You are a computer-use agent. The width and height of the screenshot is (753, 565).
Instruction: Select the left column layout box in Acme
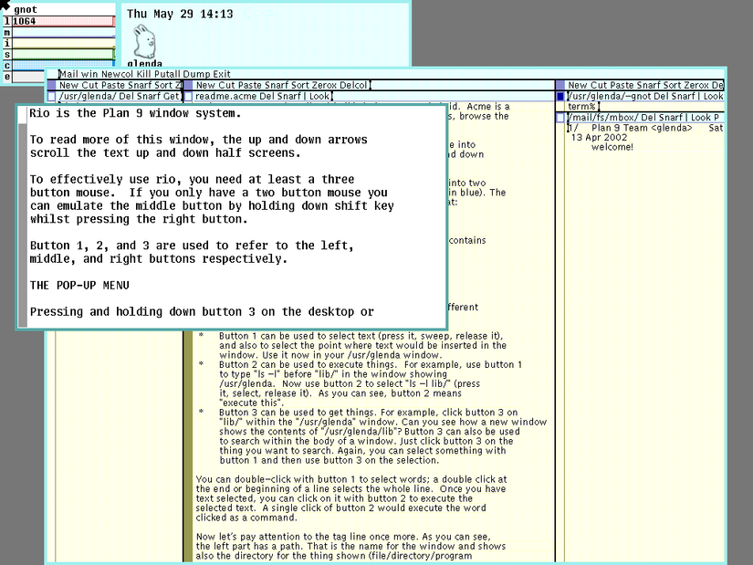pos(49,86)
